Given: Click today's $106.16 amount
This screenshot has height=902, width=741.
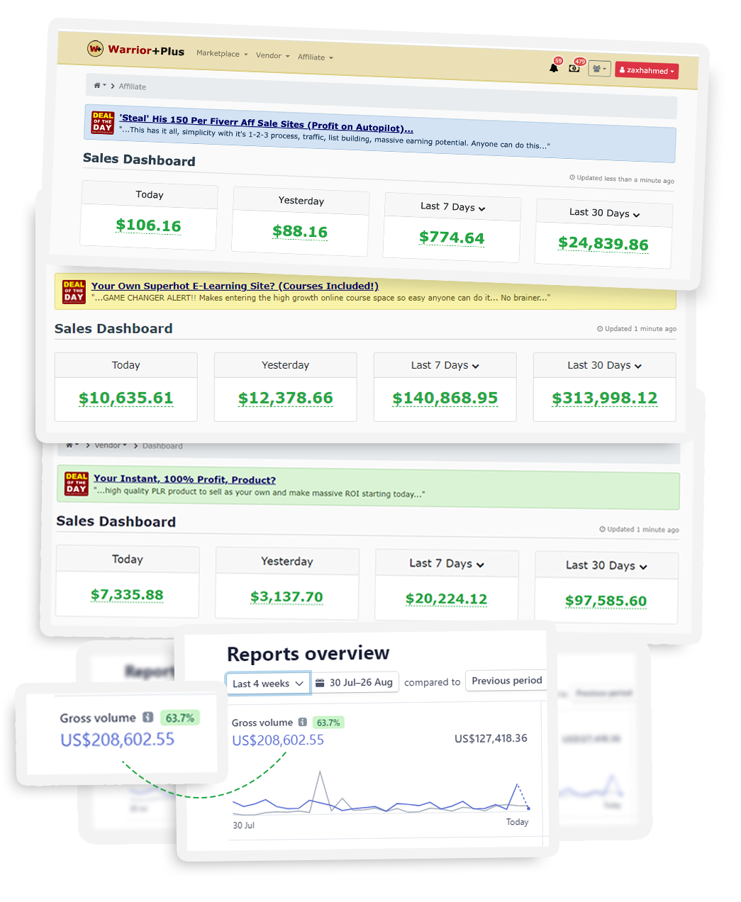Looking at the screenshot, I should (148, 225).
